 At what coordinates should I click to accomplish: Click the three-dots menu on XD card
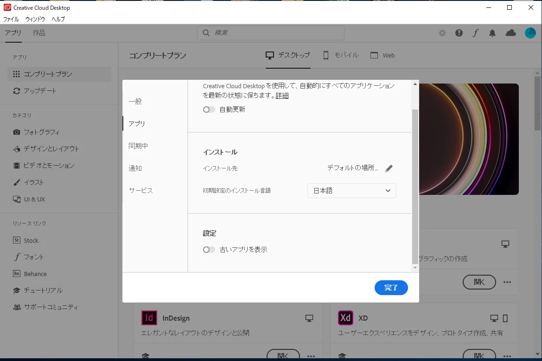click(507, 356)
